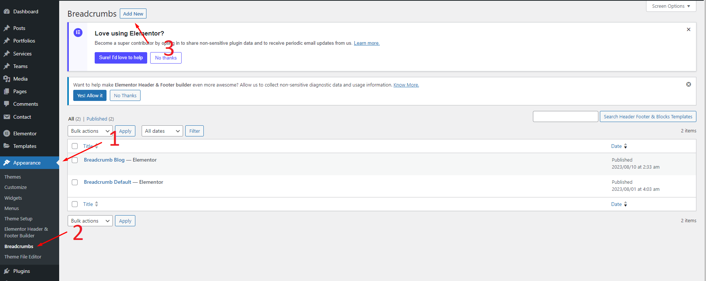
Task: Click the Elementor logo icon in sidebar
Action: 7,133
